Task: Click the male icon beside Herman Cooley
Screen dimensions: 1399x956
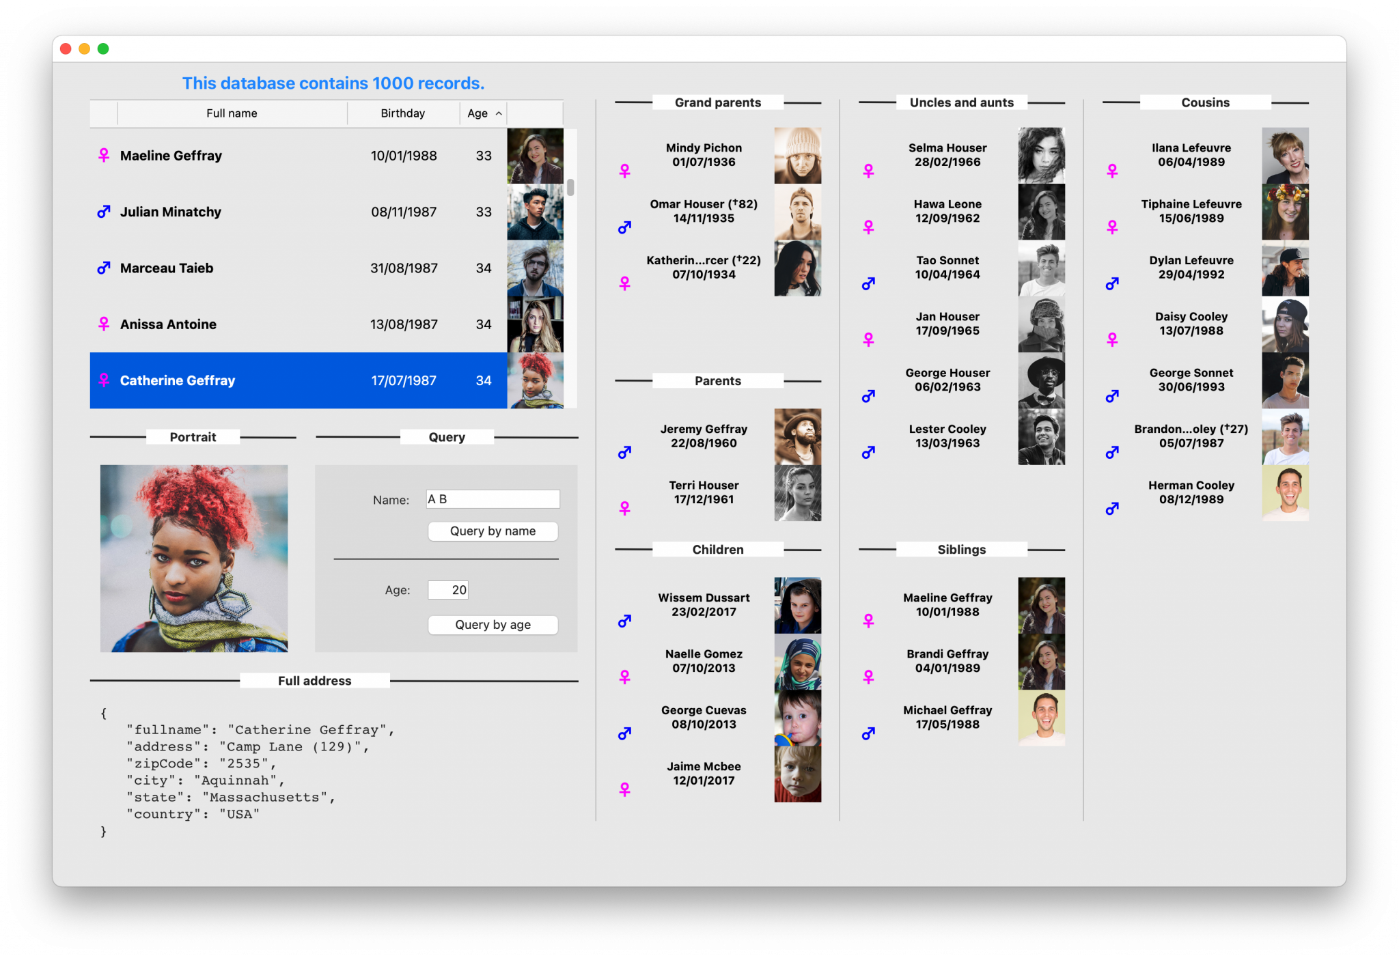Action: click(x=1112, y=508)
